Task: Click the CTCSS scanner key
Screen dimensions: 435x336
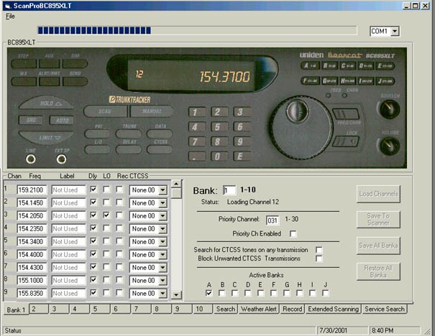Action: pos(160,149)
